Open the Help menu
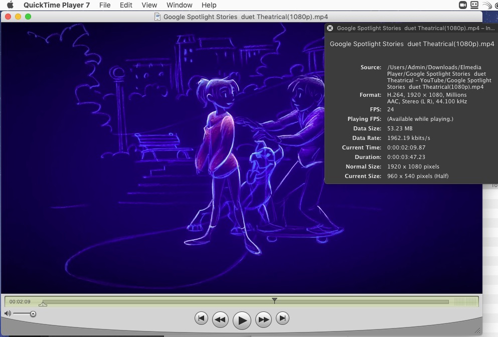The height and width of the screenshot is (337, 498). pyautogui.click(x=209, y=5)
